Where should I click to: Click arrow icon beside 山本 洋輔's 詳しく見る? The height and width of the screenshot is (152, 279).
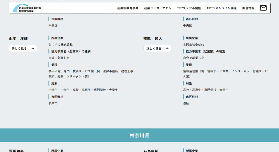33,49
